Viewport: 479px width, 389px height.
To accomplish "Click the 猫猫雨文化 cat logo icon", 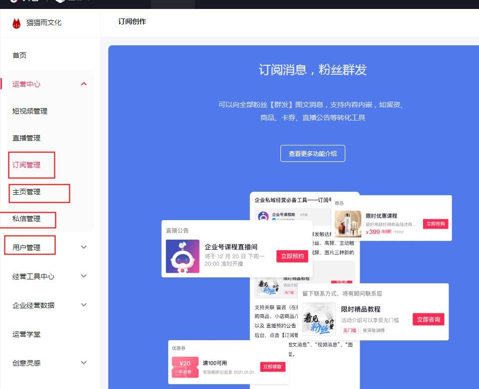I will coord(16,22).
